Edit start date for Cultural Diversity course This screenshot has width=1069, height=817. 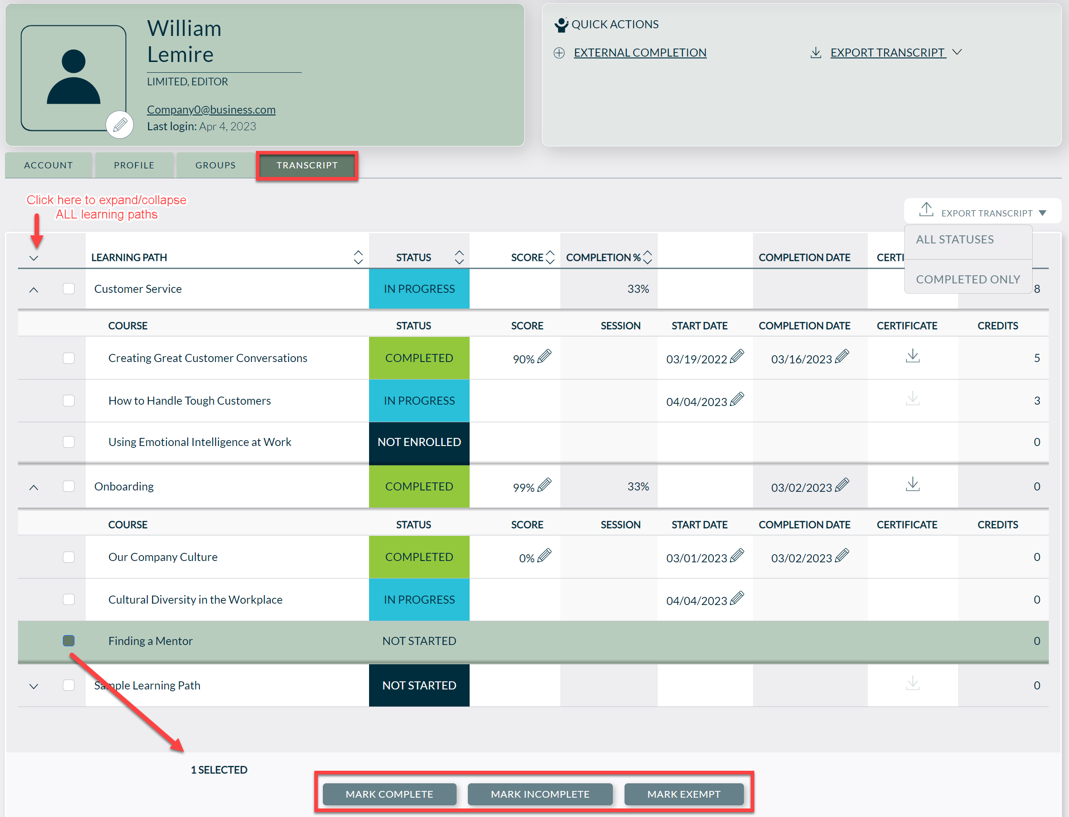pyautogui.click(x=738, y=598)
